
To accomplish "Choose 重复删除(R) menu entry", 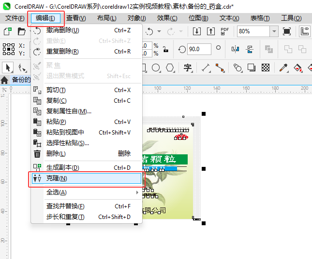I will [x=87, y=52].
